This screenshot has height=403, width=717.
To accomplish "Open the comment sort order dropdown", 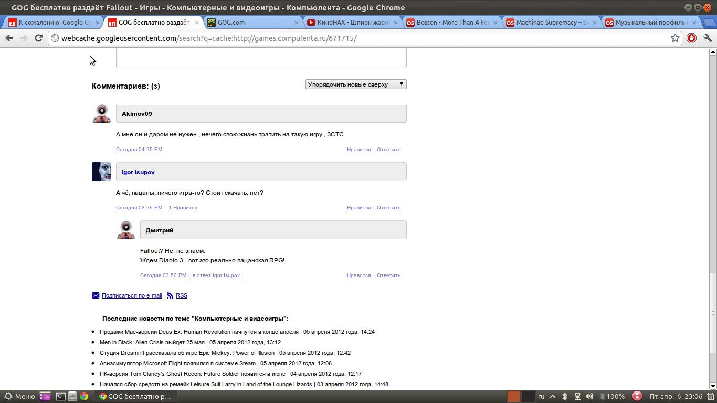I will [356, 84].
